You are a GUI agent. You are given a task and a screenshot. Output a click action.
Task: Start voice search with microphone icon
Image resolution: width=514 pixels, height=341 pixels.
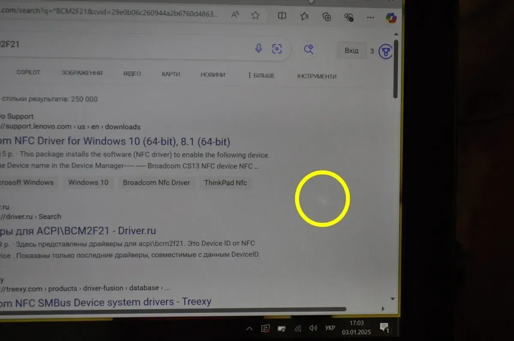click(x=258, y=48)
